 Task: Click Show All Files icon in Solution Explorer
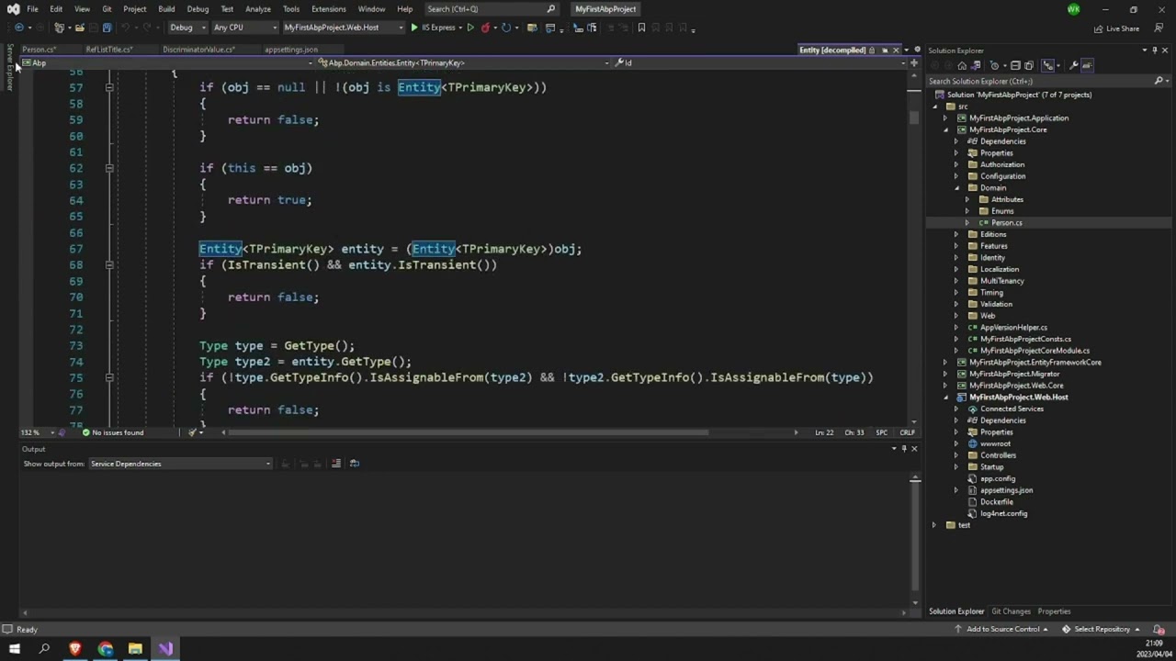(x=1029, y=65)
